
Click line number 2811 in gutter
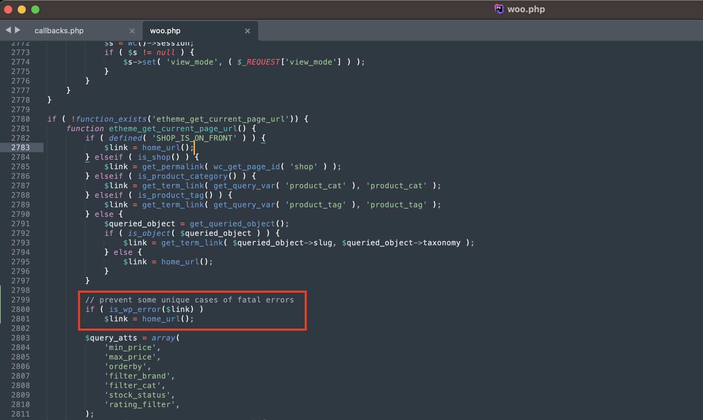(x=20, y=414)
